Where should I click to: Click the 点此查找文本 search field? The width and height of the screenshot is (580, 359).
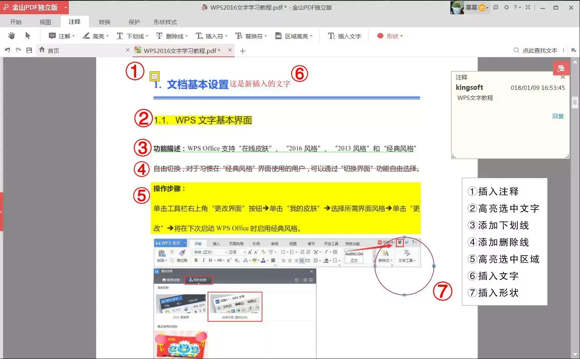click(540, 50)
